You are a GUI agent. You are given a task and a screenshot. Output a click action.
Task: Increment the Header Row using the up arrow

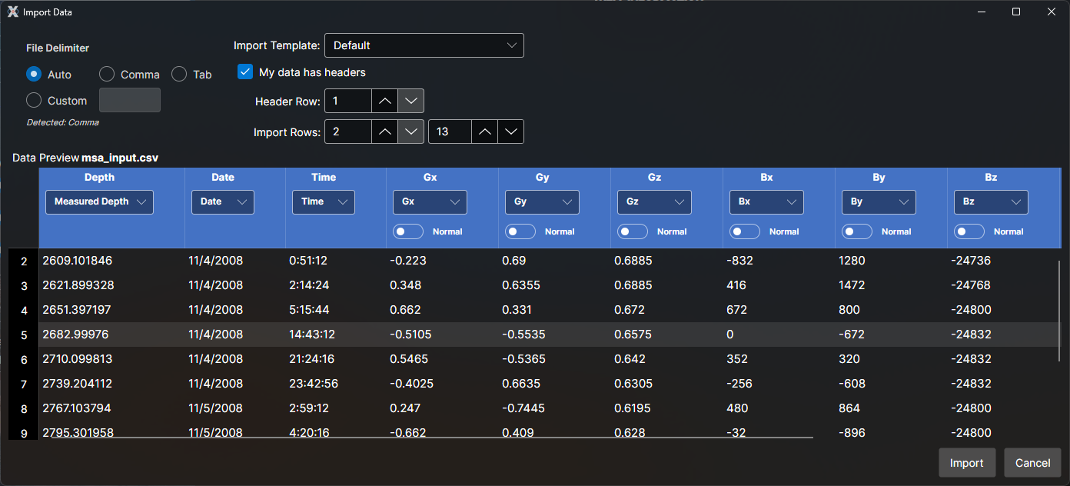click(x=384, y=100)
